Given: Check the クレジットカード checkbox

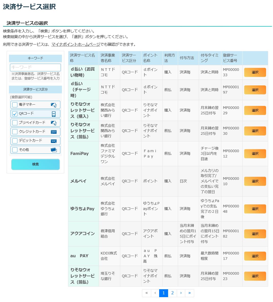Looking at the screenshot, I should pyautogui.click(x=15, y=132).
